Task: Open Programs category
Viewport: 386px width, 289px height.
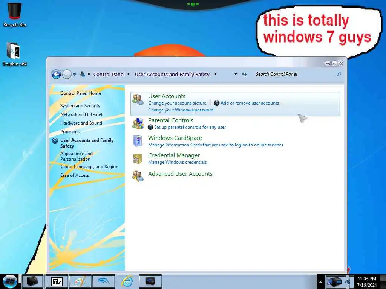Action: (x=70, y=132)
